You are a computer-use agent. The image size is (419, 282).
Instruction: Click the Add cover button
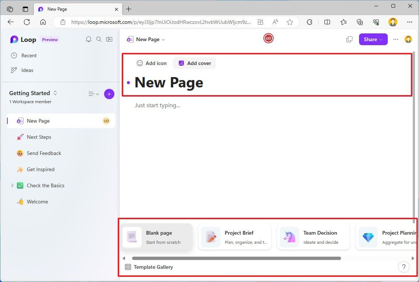194,63
